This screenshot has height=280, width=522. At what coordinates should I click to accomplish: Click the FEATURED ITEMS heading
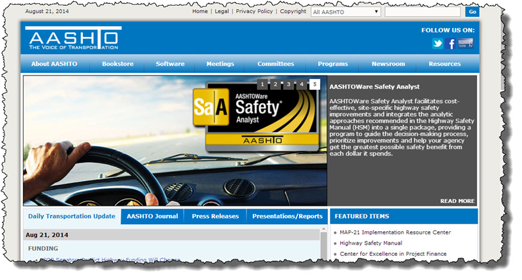coord(362,216)
